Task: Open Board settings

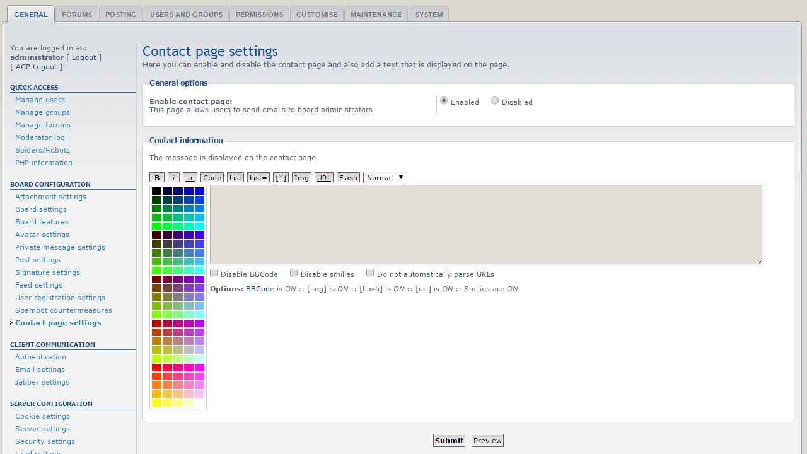Action: point(41,209)
